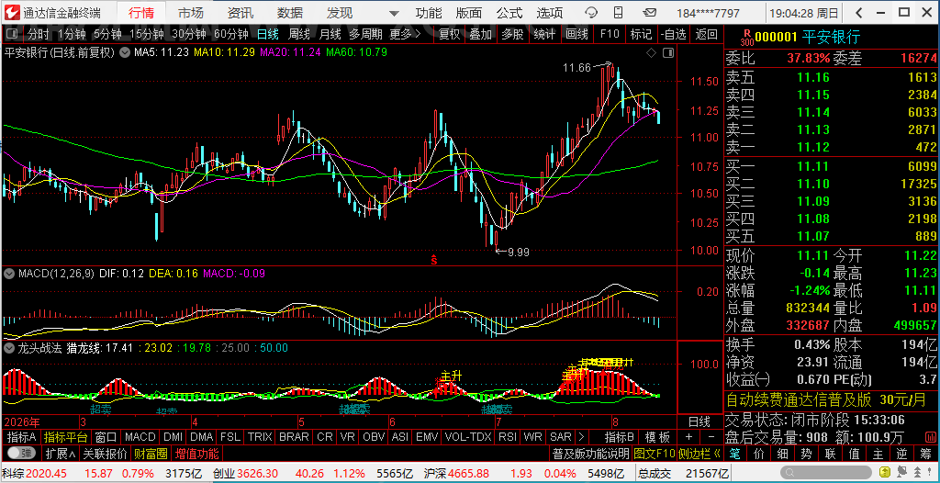Expand 龙头战法 panel indicator dropdown arrow
940x483 pixels.
9,347
